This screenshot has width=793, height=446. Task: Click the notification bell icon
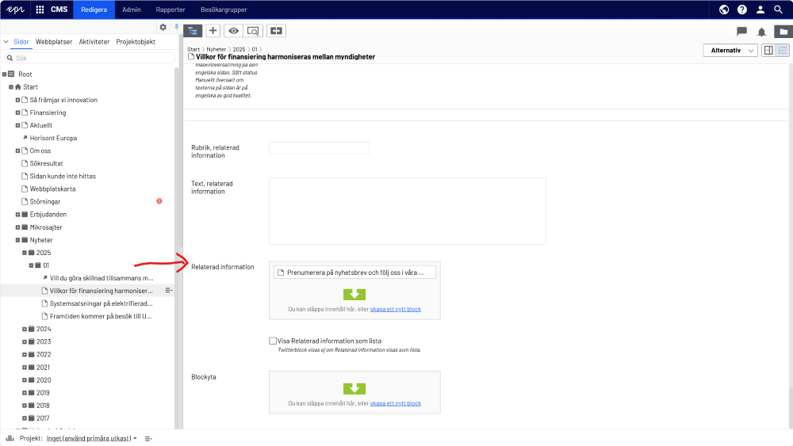pyautogui.click(x=762, y=32)
